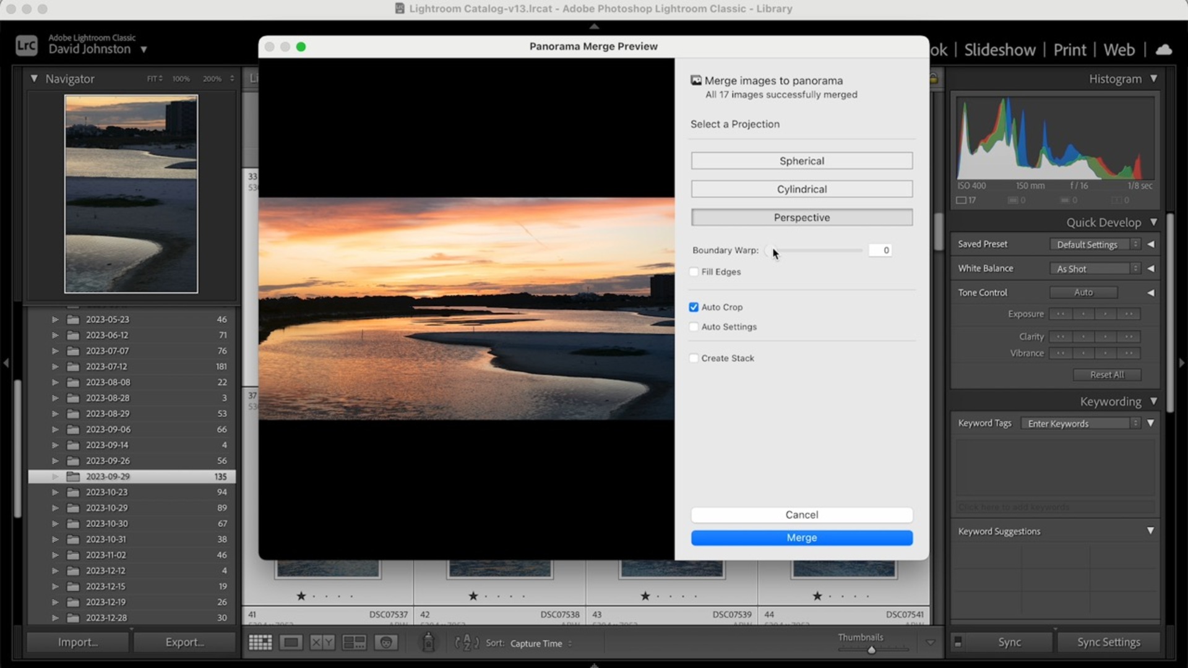Toggle the A-Z sort direction icon
The image size is (1188, 668).
pos(468,643)
